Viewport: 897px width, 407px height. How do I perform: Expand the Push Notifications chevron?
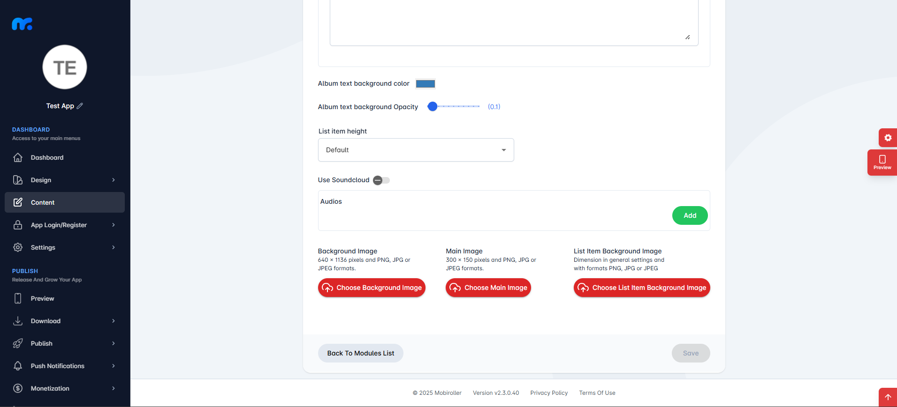click(x=114, y=366)
